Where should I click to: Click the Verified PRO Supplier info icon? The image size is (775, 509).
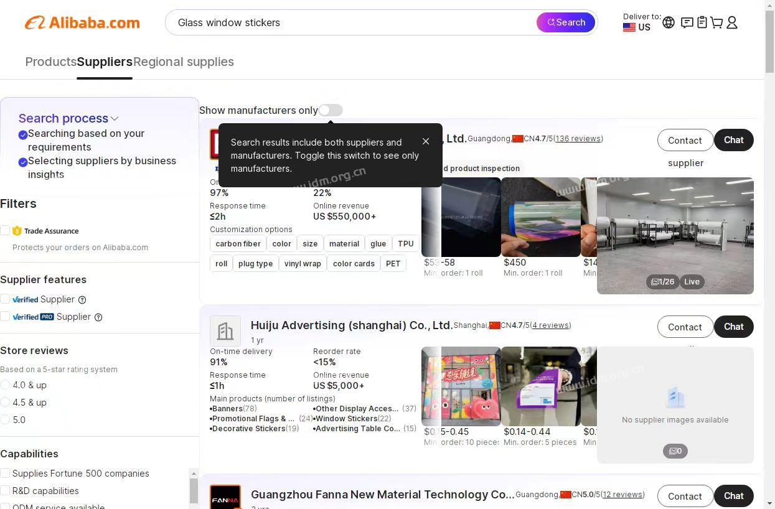[98, 317]
